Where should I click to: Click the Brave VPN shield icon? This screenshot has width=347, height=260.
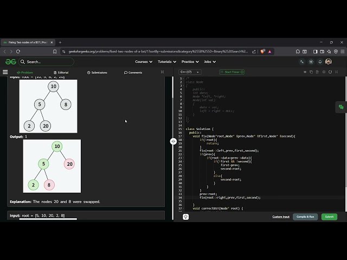point(336,51)
